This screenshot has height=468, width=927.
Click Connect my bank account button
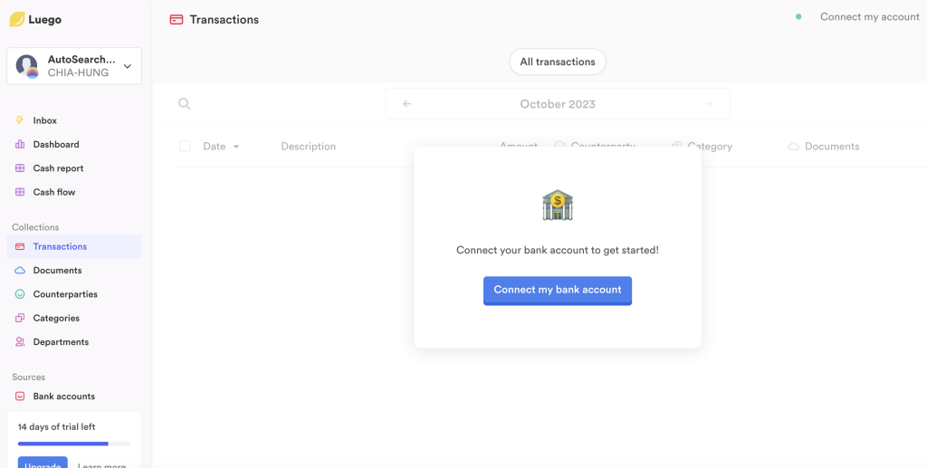(558, 291)
